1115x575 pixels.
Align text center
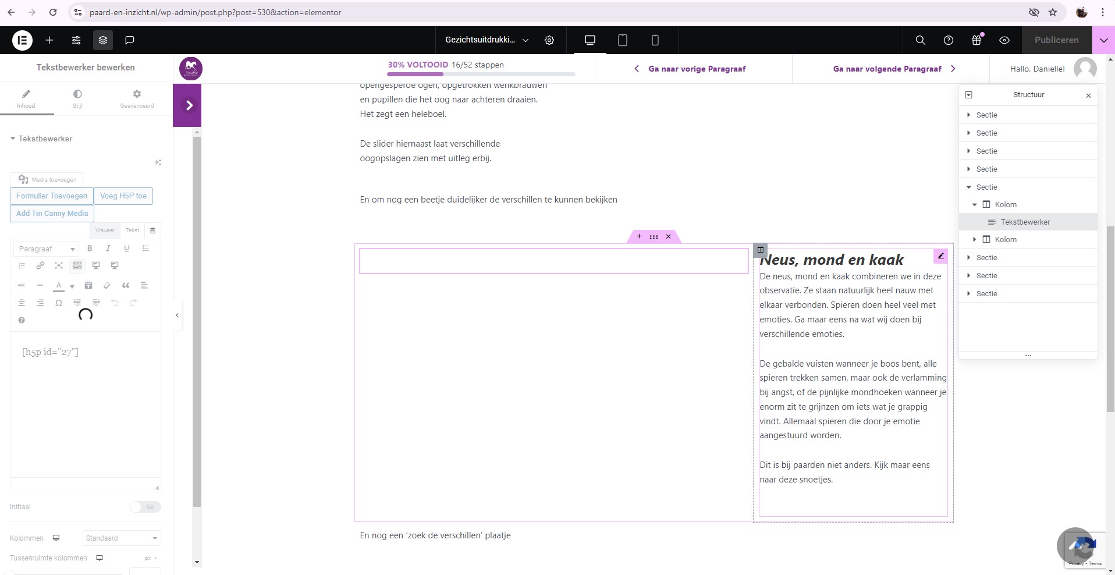pyautogui.click(x=22, y=303)
